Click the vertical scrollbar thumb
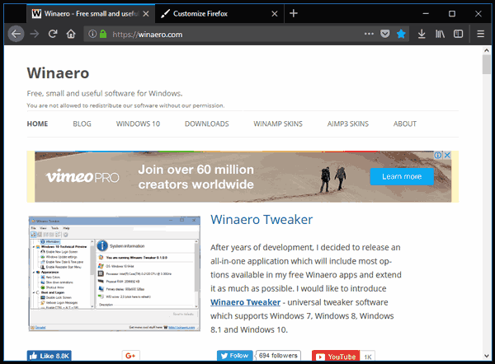 487,64
